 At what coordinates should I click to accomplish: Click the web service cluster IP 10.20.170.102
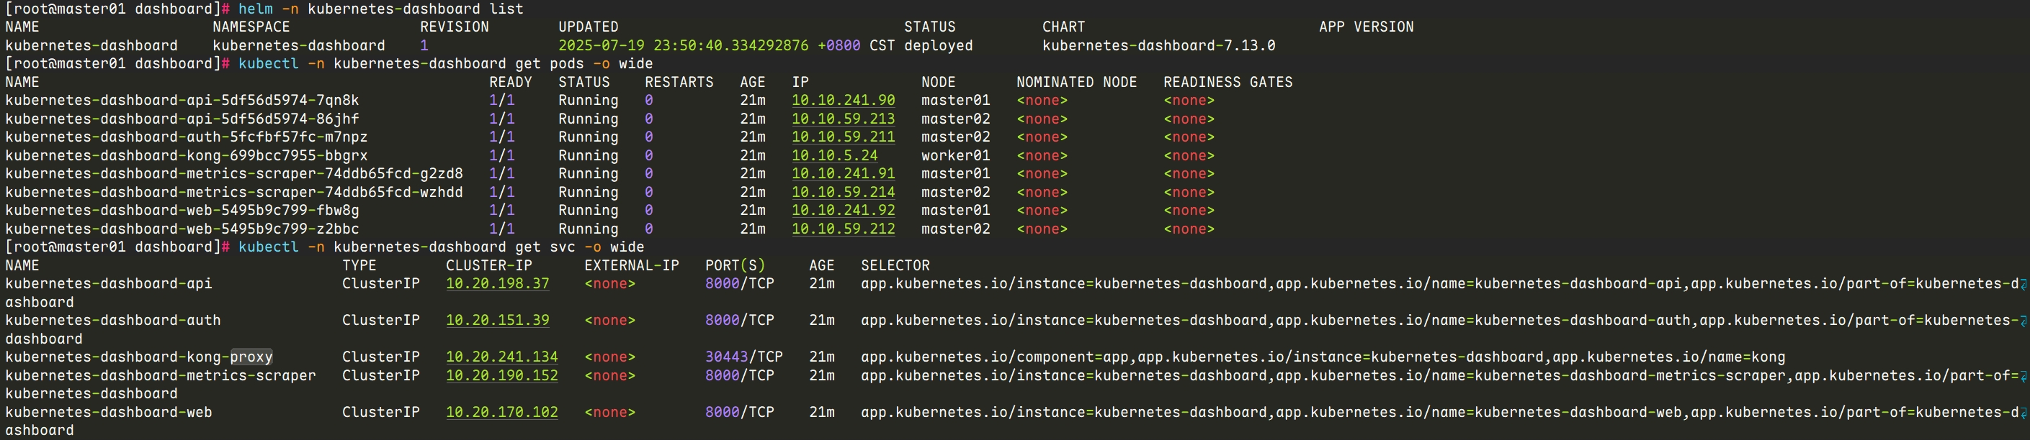[x=501, y=413]
